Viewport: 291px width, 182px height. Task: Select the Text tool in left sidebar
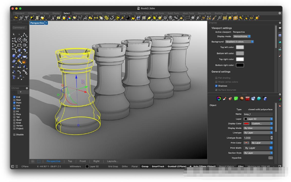point(14,77)
